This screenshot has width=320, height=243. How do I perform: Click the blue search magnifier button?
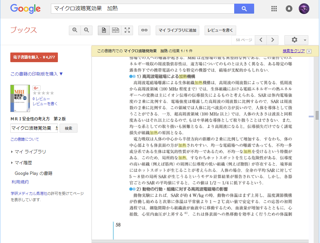pos(244,9)
